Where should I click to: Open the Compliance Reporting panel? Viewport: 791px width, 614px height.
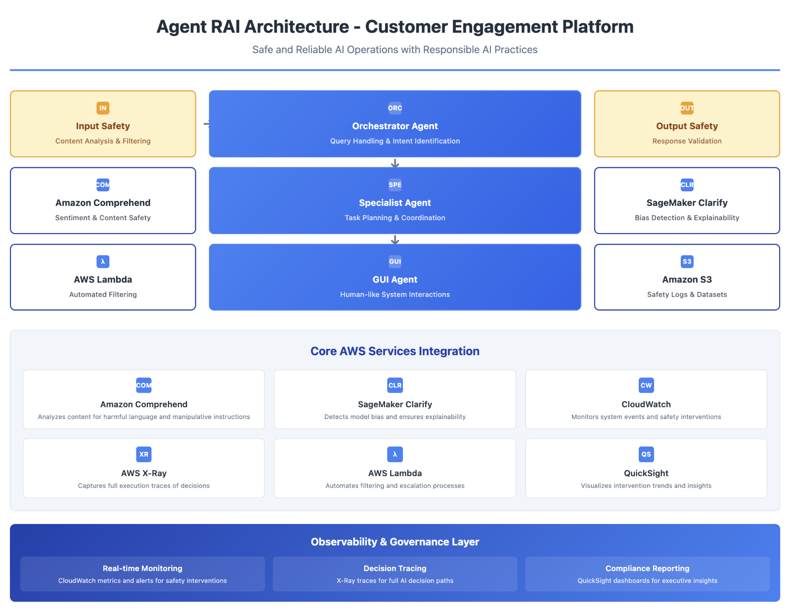coord(647,574)
